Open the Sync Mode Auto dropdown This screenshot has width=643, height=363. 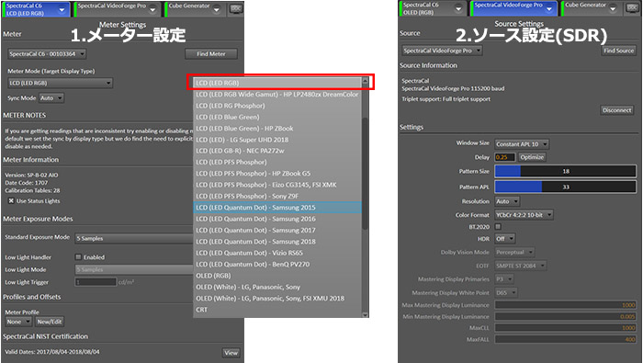point(51,98)
